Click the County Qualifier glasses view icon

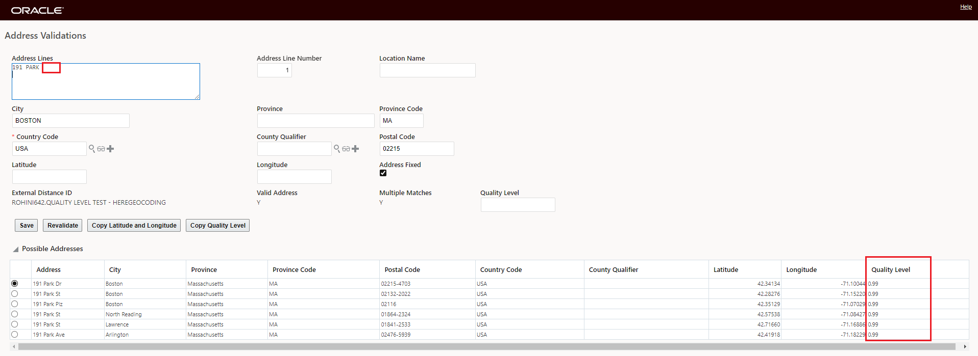(346, 149)
